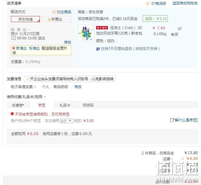Open the 佳洁士 Crest 3D product title
Viewport: 201px width, 185px height.
point(119,31)
